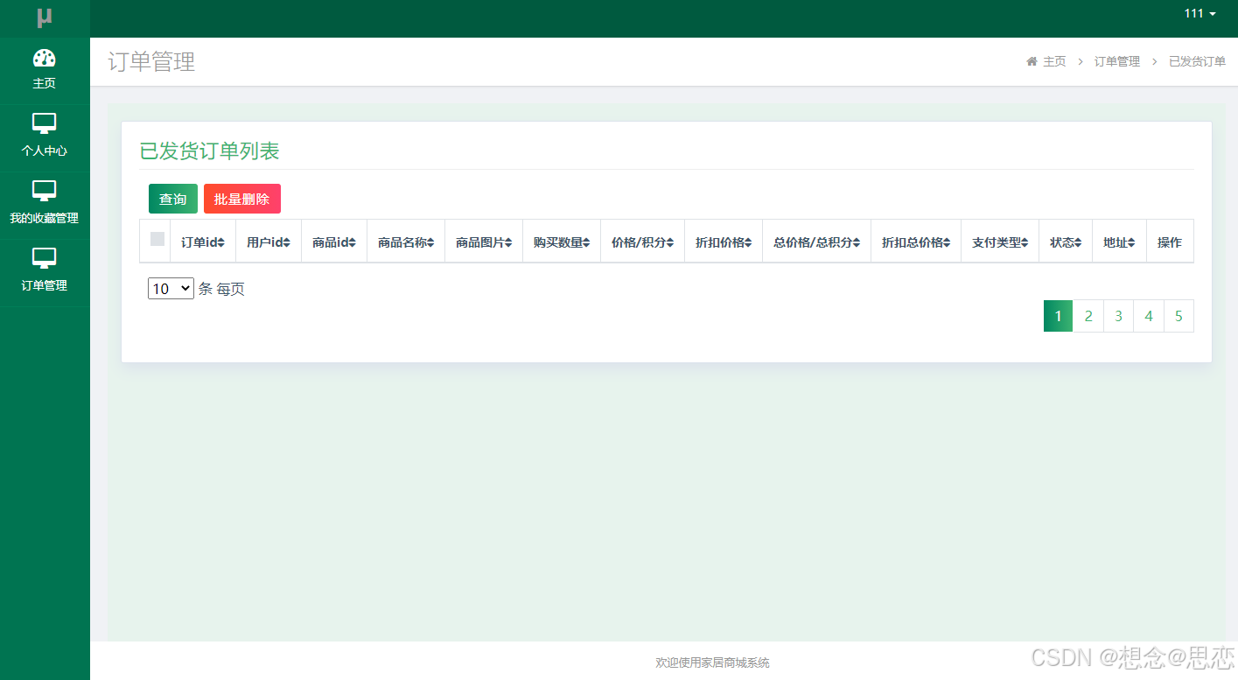The height and width of the screenshot is (680, 1238).
Task: Open 我的收藏管理 from the sidebar
Action: point(45,206)
